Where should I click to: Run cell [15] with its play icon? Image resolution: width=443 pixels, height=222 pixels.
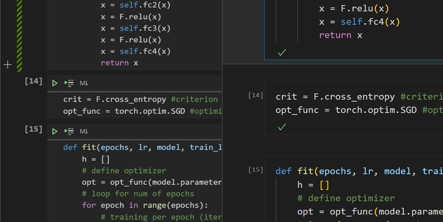coord(55,131)
